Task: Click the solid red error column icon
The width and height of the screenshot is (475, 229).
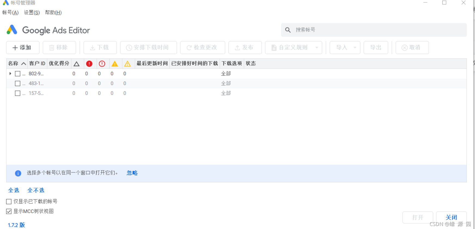Action: click(89, 64)
